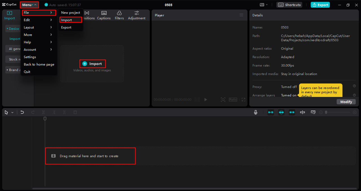Click the 30.00fps frame rate value
361x191 pixels.
click(x=287, y=65)
